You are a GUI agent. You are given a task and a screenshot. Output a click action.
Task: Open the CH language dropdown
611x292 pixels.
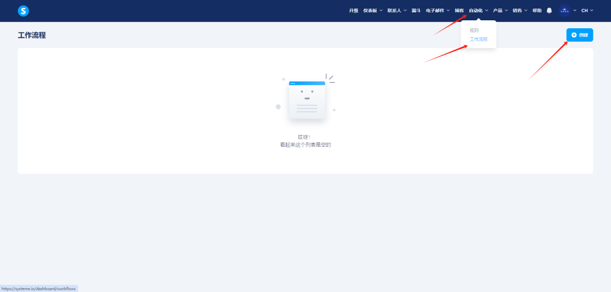click(x=587, y=11)
